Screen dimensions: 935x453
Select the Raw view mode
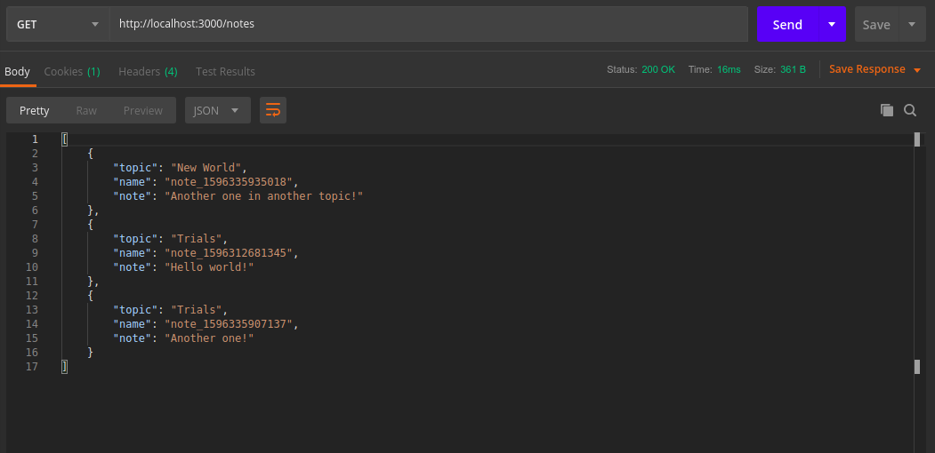[86, 111]
